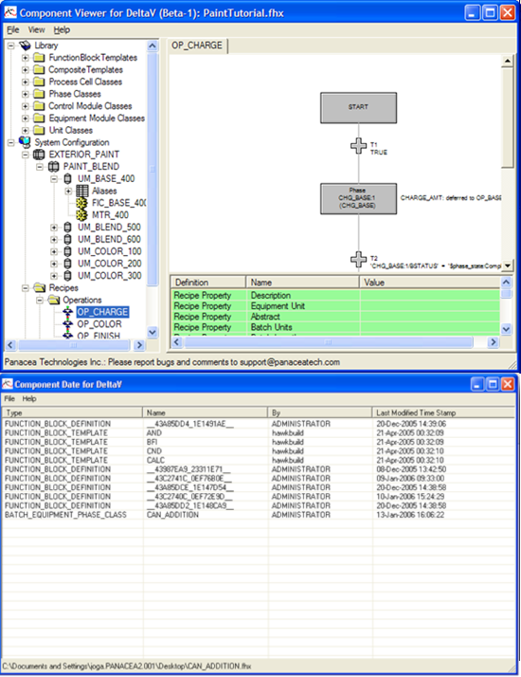This screenshot has height=677, width=521.
Task: Minimize the Component Date window
Action: coord(476,384)
